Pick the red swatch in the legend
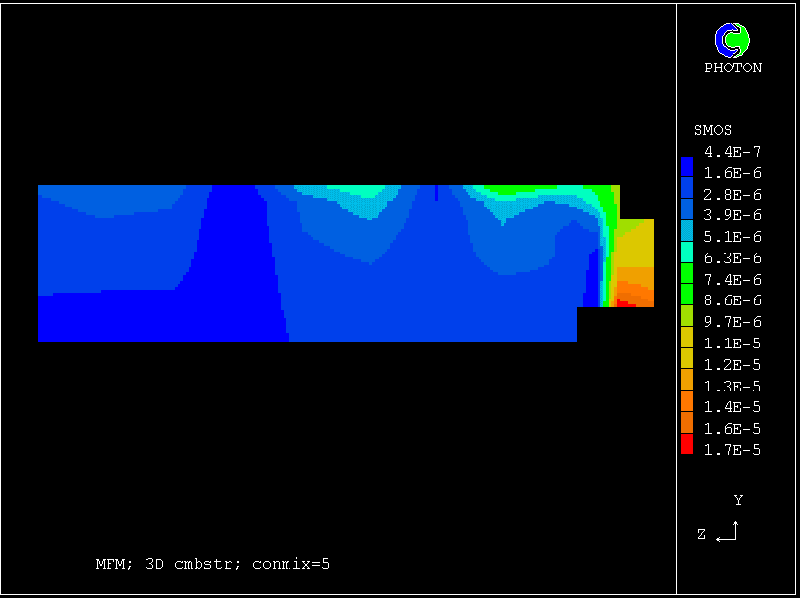 pyautogui.click(x=687, y=445)
